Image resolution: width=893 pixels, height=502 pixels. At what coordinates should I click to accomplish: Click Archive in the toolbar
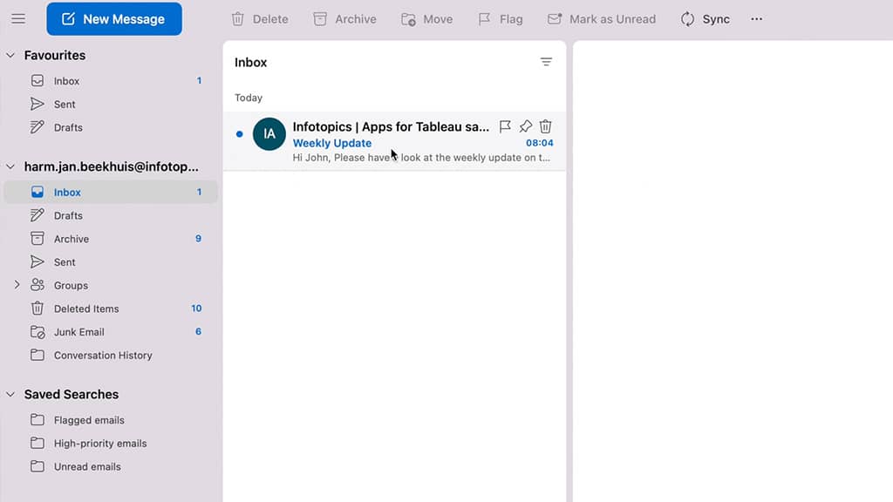345,19
